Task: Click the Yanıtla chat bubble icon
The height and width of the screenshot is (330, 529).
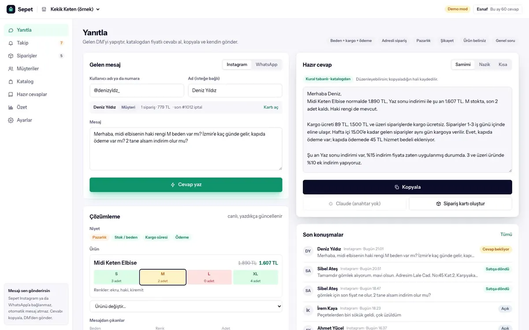Action: click(x=11, y=30)
